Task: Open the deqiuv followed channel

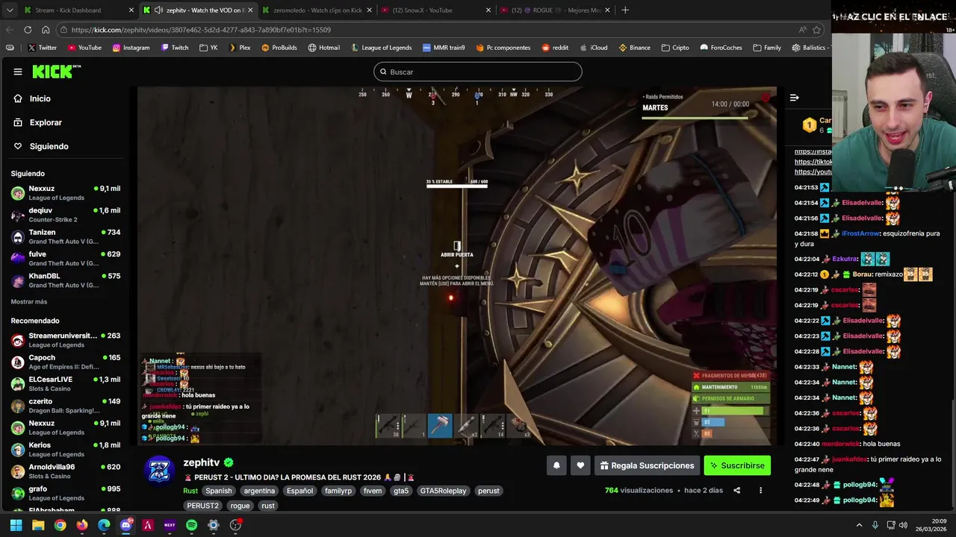Action: [66, 215]
